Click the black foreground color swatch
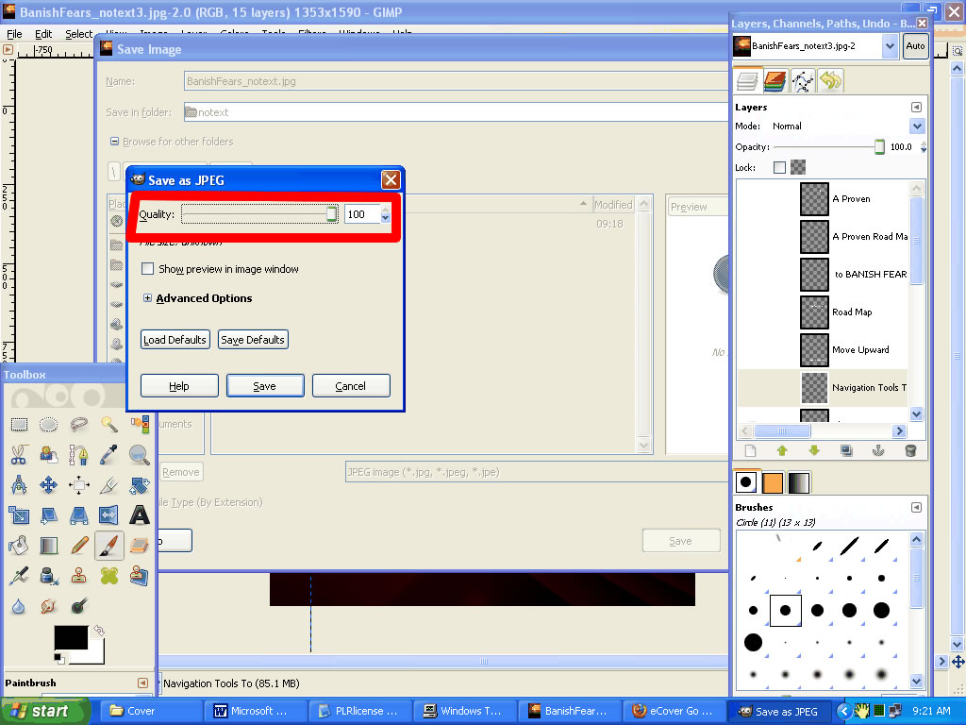 pyautogui.click(x=70, y=639)
